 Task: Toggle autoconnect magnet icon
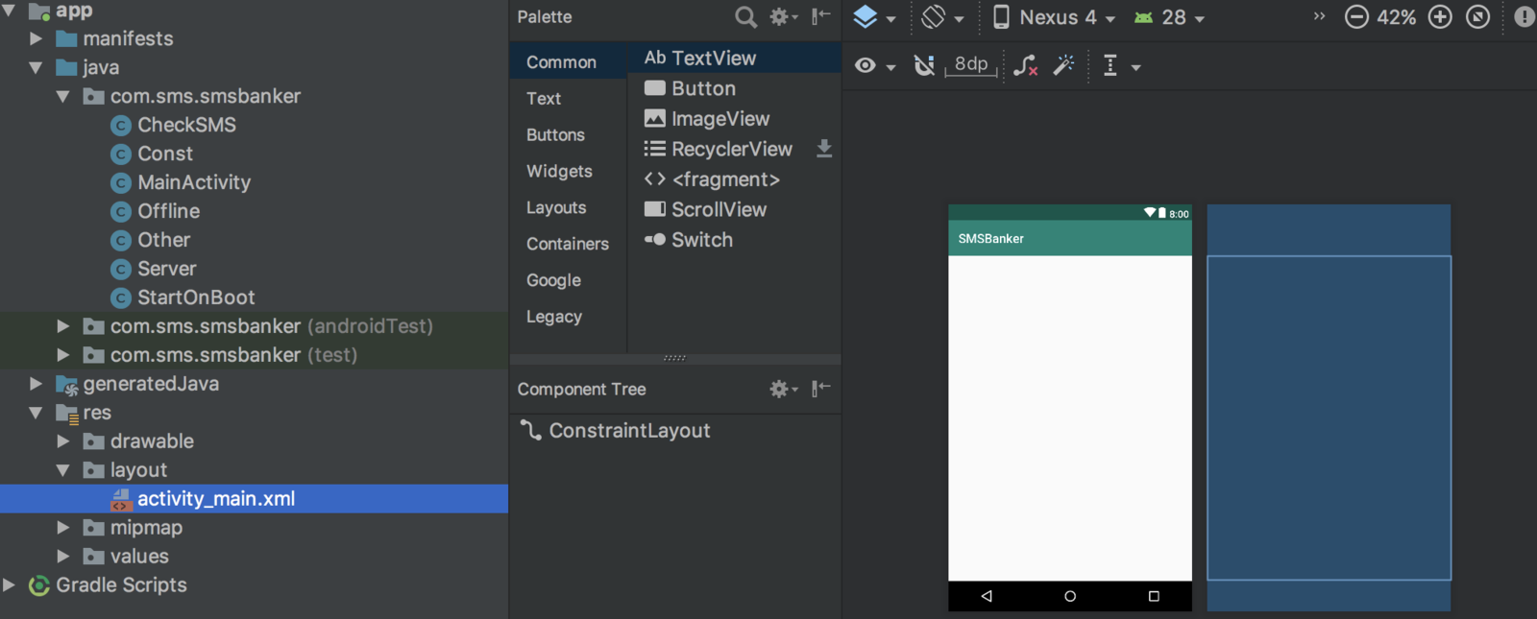coord(924,65)
